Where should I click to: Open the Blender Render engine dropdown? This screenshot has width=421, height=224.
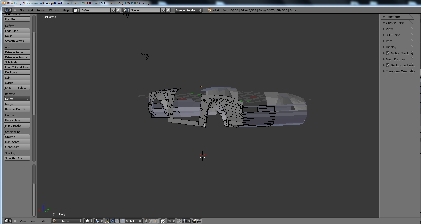click(x=188, y=10)
